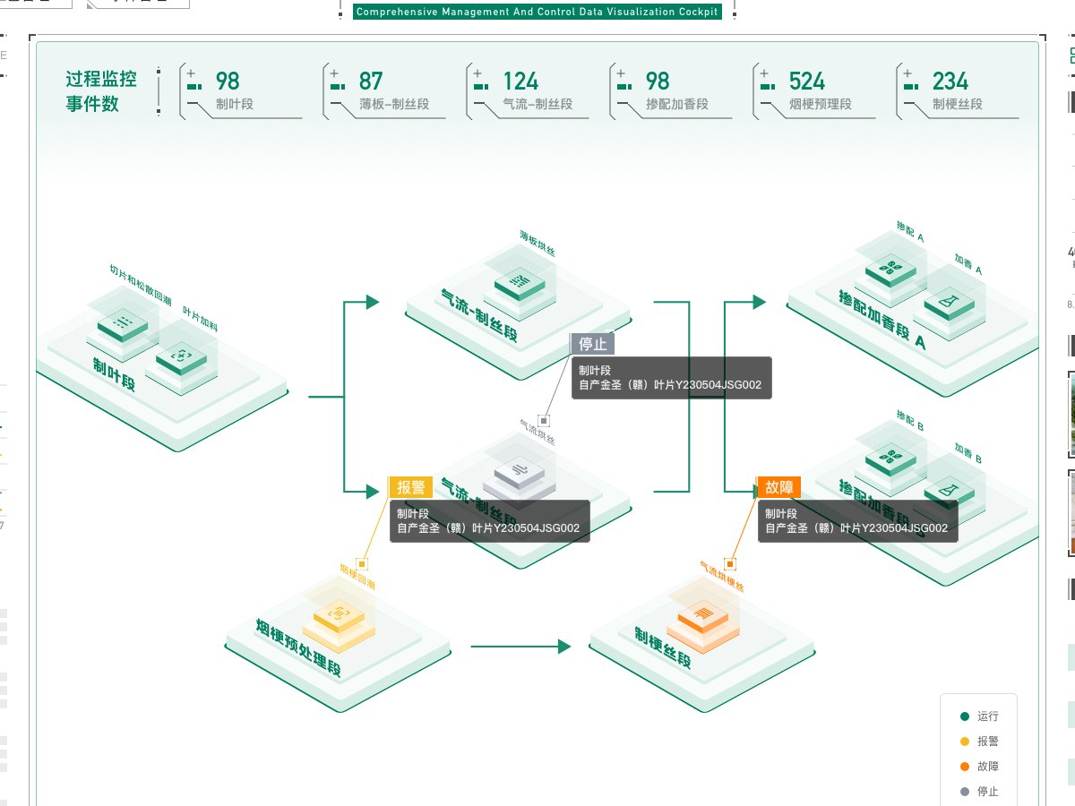
Task: Click the yellow 报警 legend dot
Action: (x=965, y=742)
